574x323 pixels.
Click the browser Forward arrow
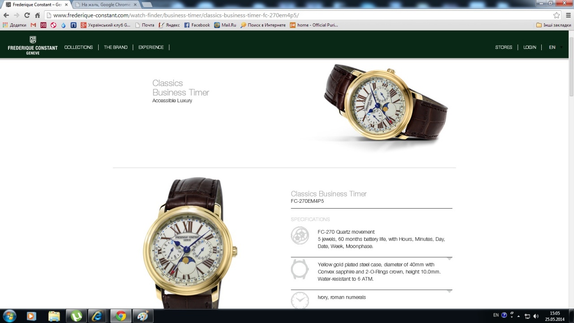point(17,15)
